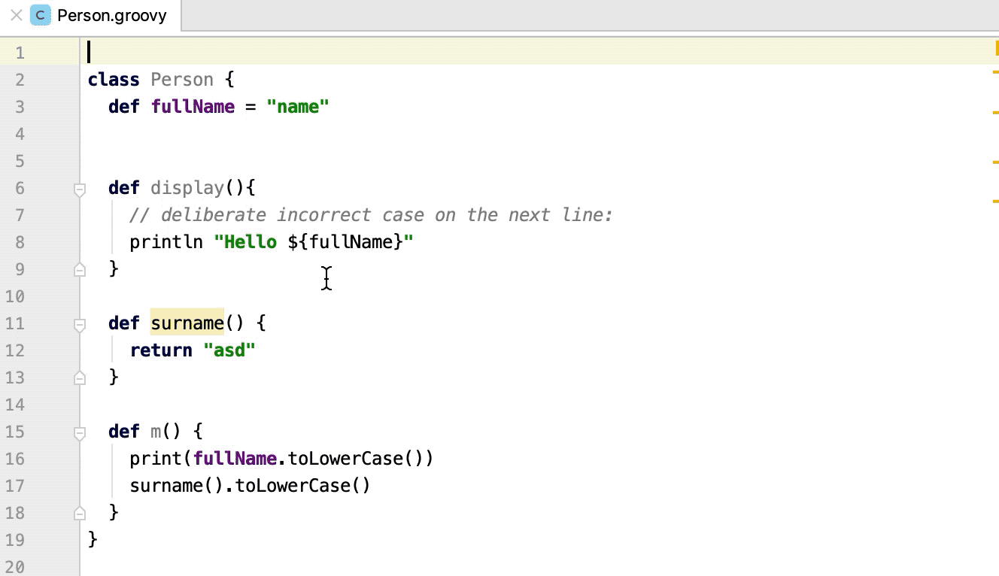Collapse the display() method using the gutter arrow
Screen dimensions: 999x576
click(79, 188)
